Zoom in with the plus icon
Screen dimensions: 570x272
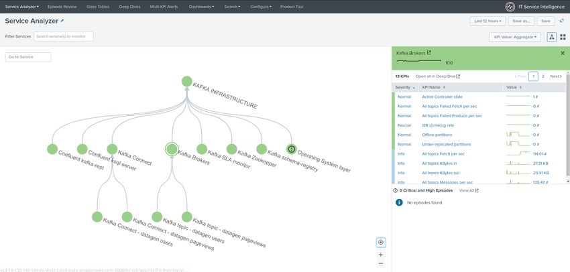click(x=381, y=255)
